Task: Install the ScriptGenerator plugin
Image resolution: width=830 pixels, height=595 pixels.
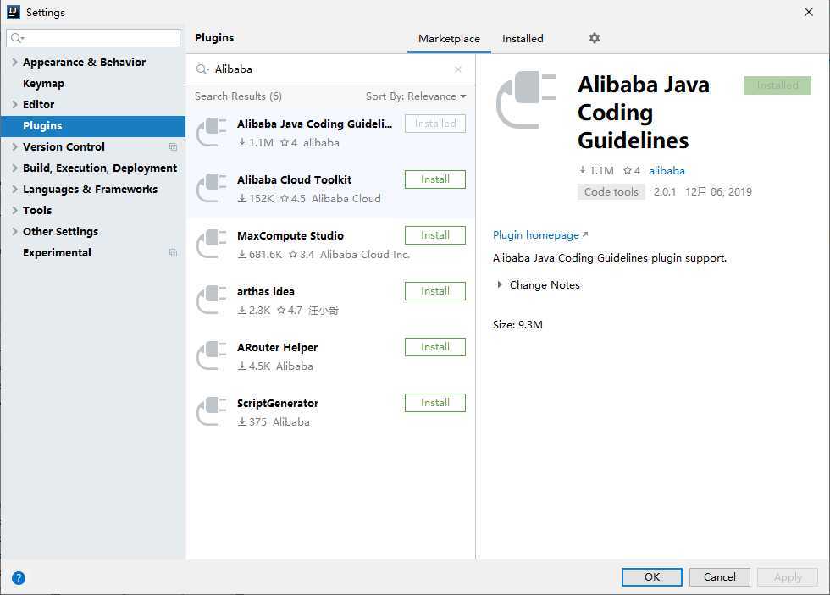Action: (x=435, y=403)
